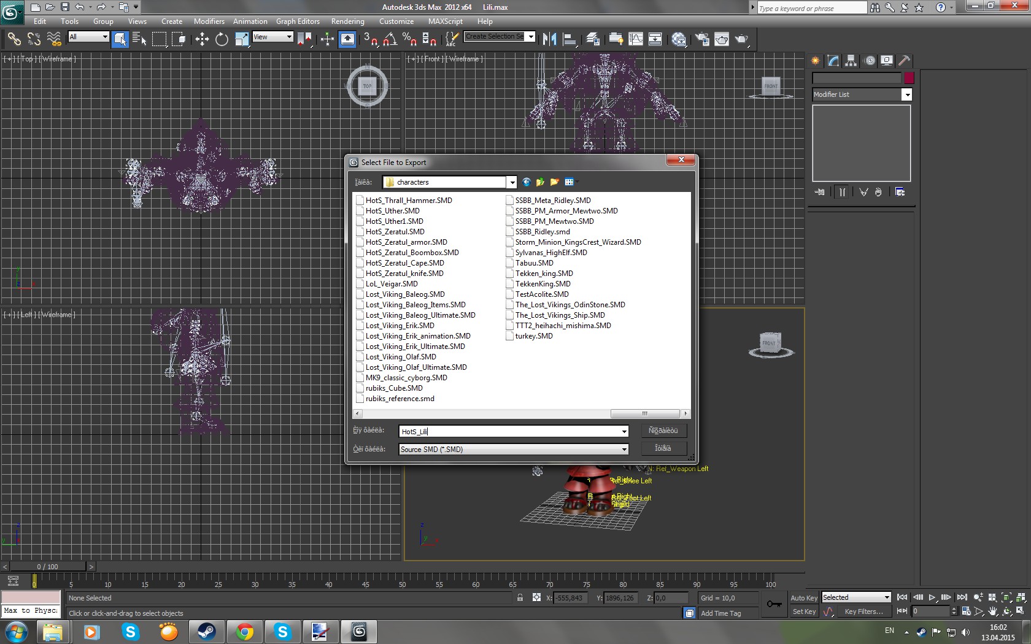Click the Key Filters button
Viewport: 1031px width, 644px height.
863,611
